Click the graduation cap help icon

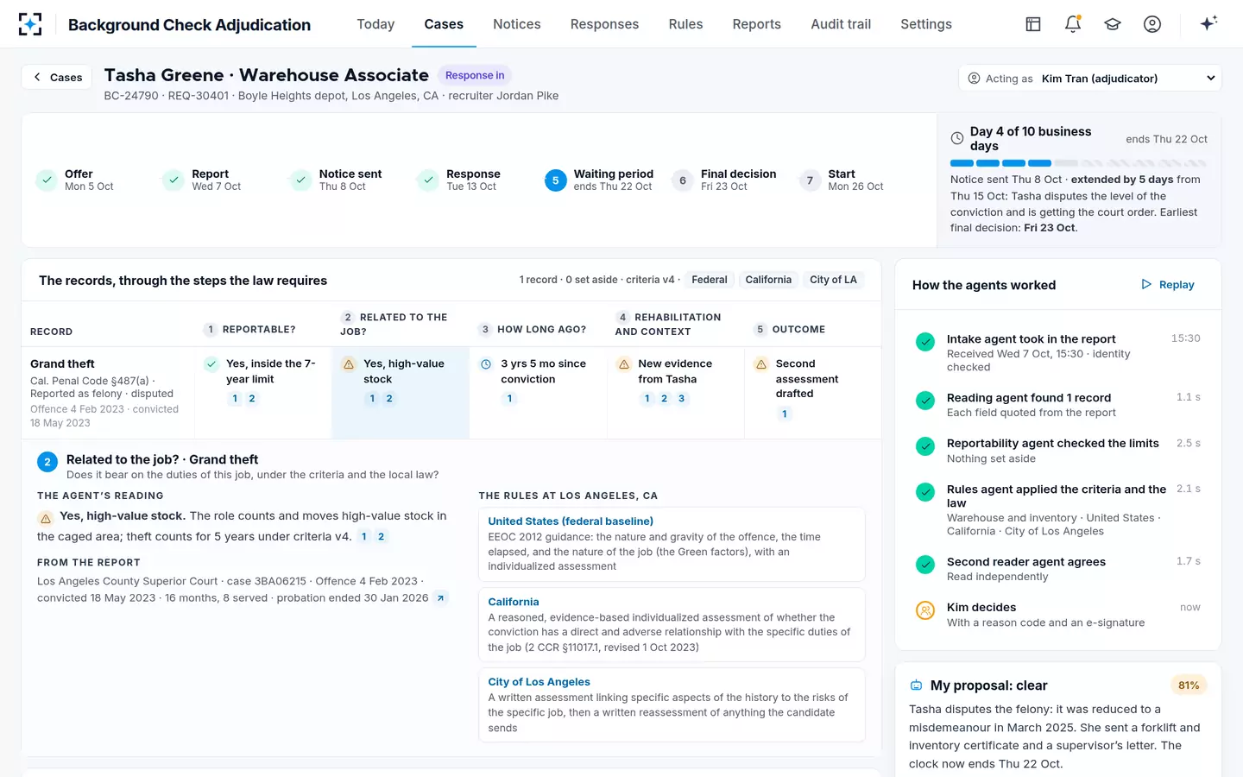tap(1113, 24)
